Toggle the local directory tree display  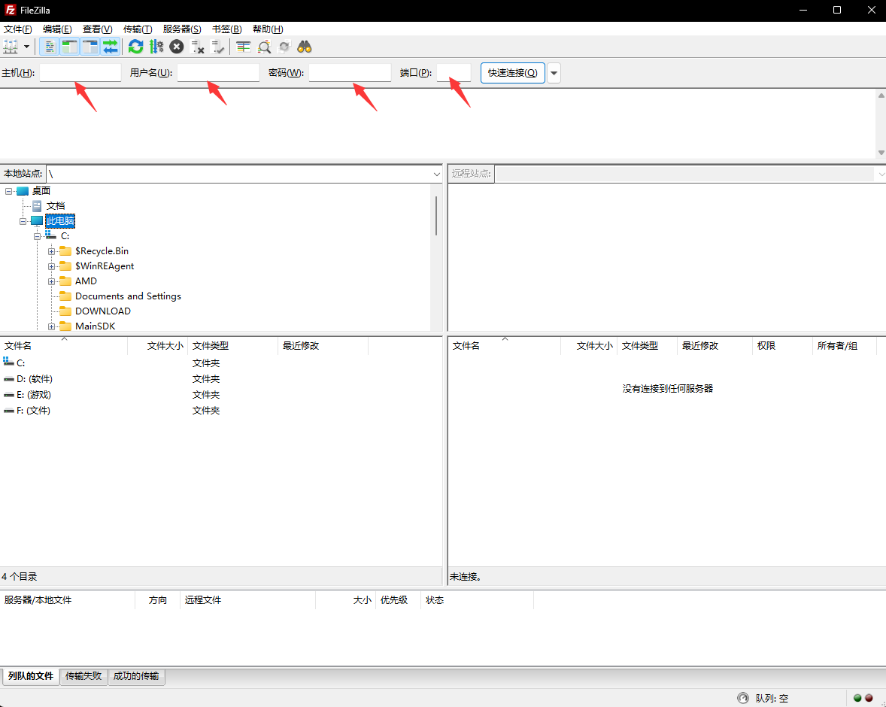tap(69, 47)
